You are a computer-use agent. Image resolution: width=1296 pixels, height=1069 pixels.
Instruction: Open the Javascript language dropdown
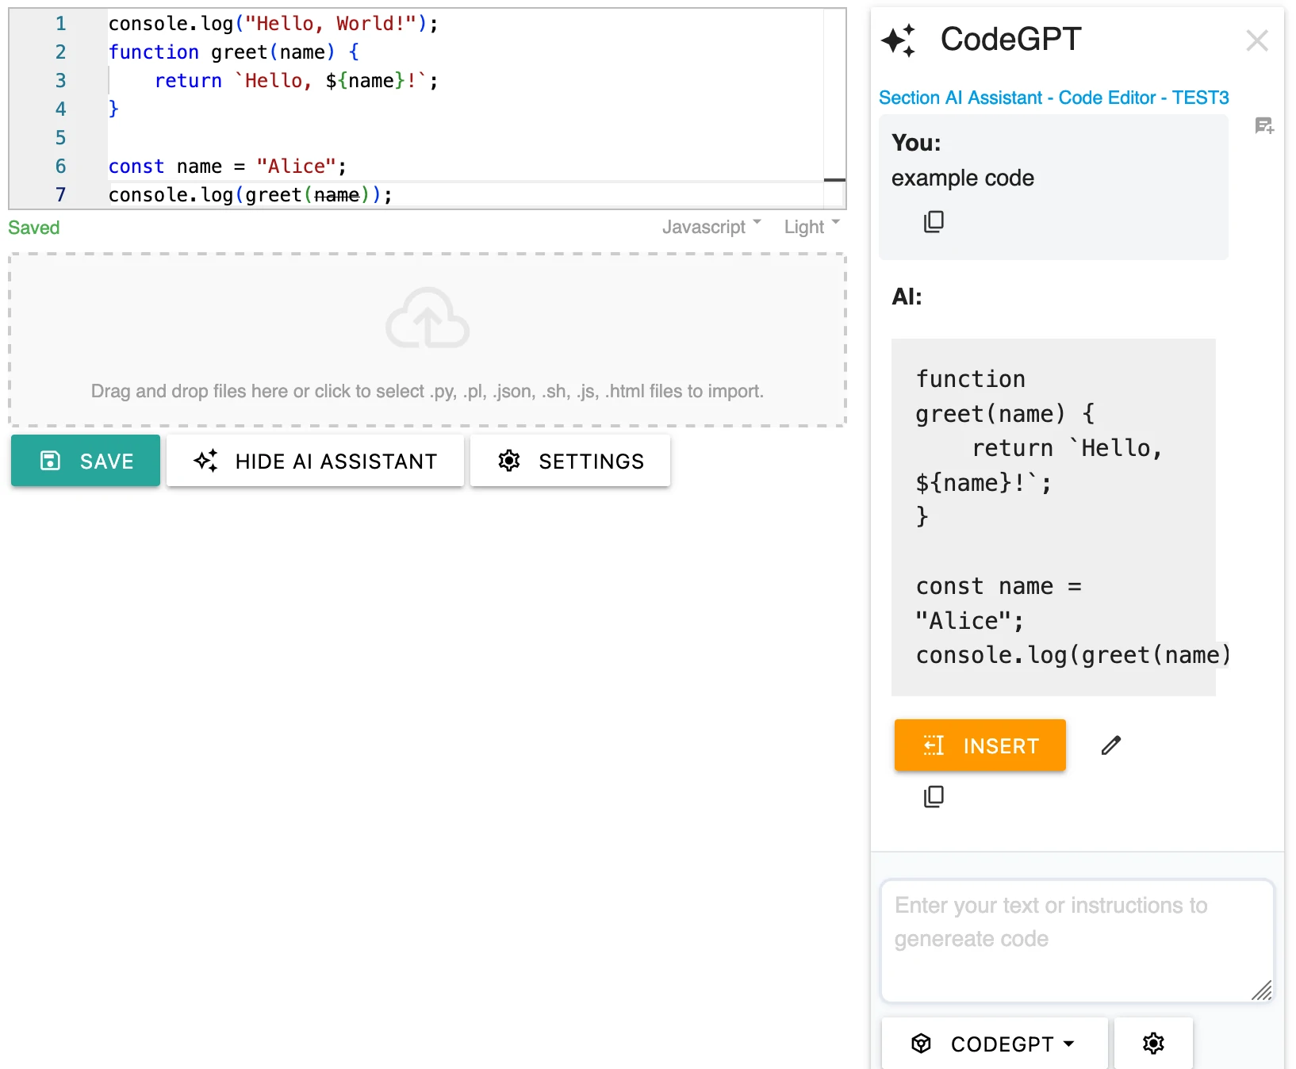coord(711,227)
